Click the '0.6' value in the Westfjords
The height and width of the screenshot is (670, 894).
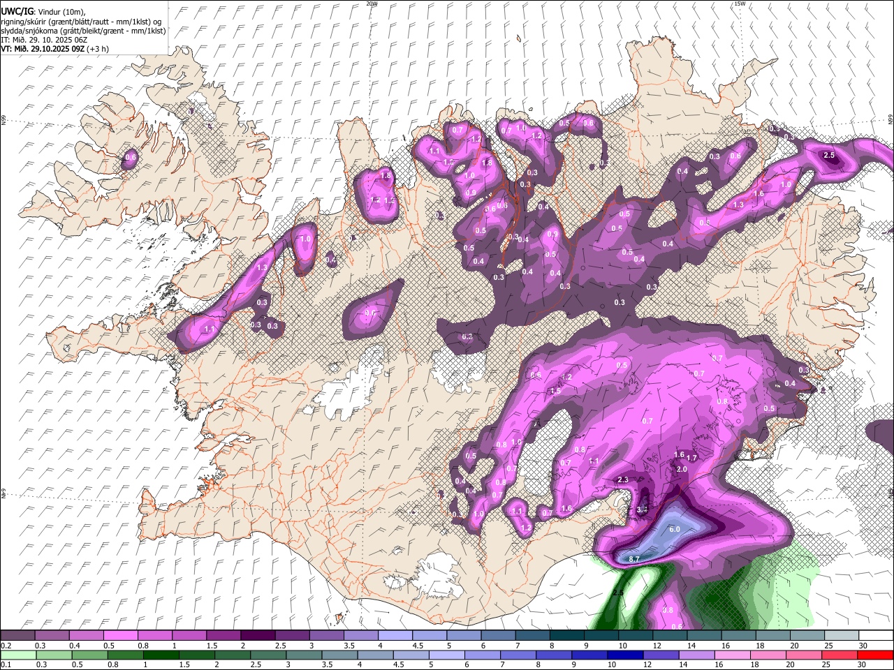point(131,158)
